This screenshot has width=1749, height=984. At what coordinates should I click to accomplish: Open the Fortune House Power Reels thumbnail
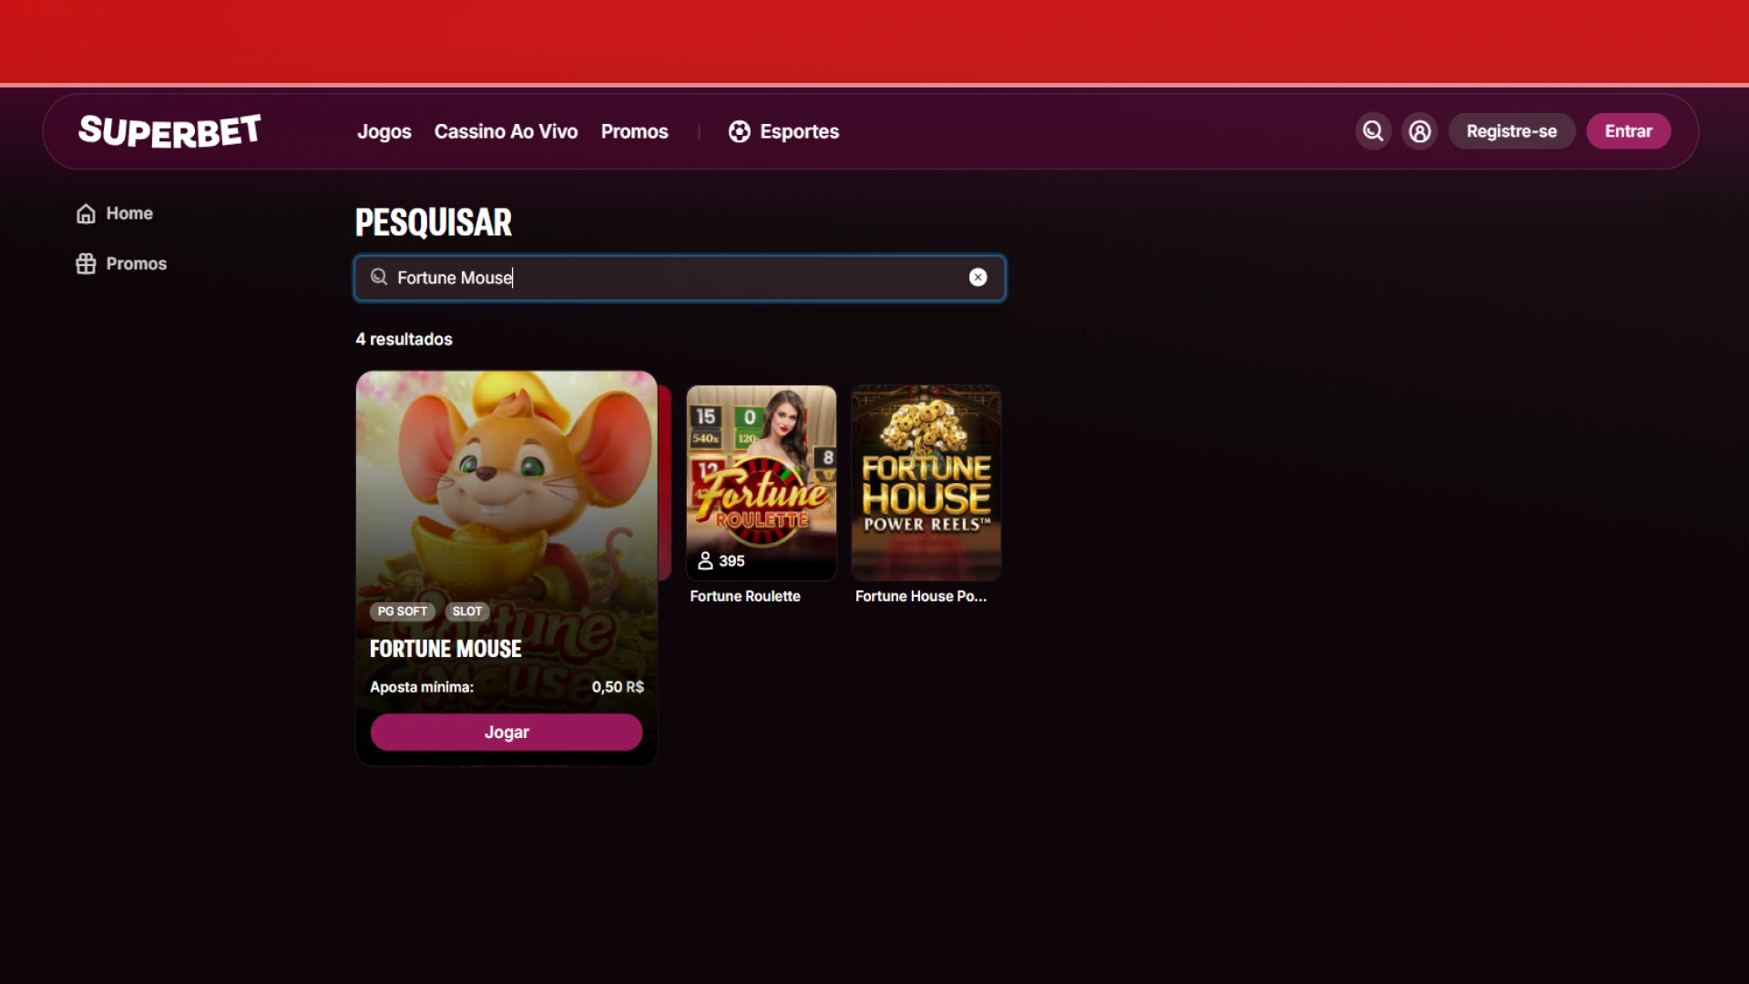point(926,483)
